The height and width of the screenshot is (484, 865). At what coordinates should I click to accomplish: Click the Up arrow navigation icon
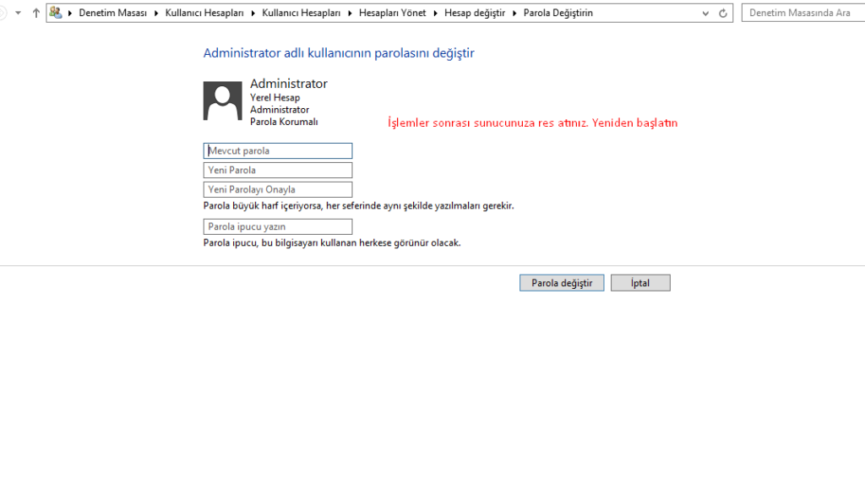[35, 13]
